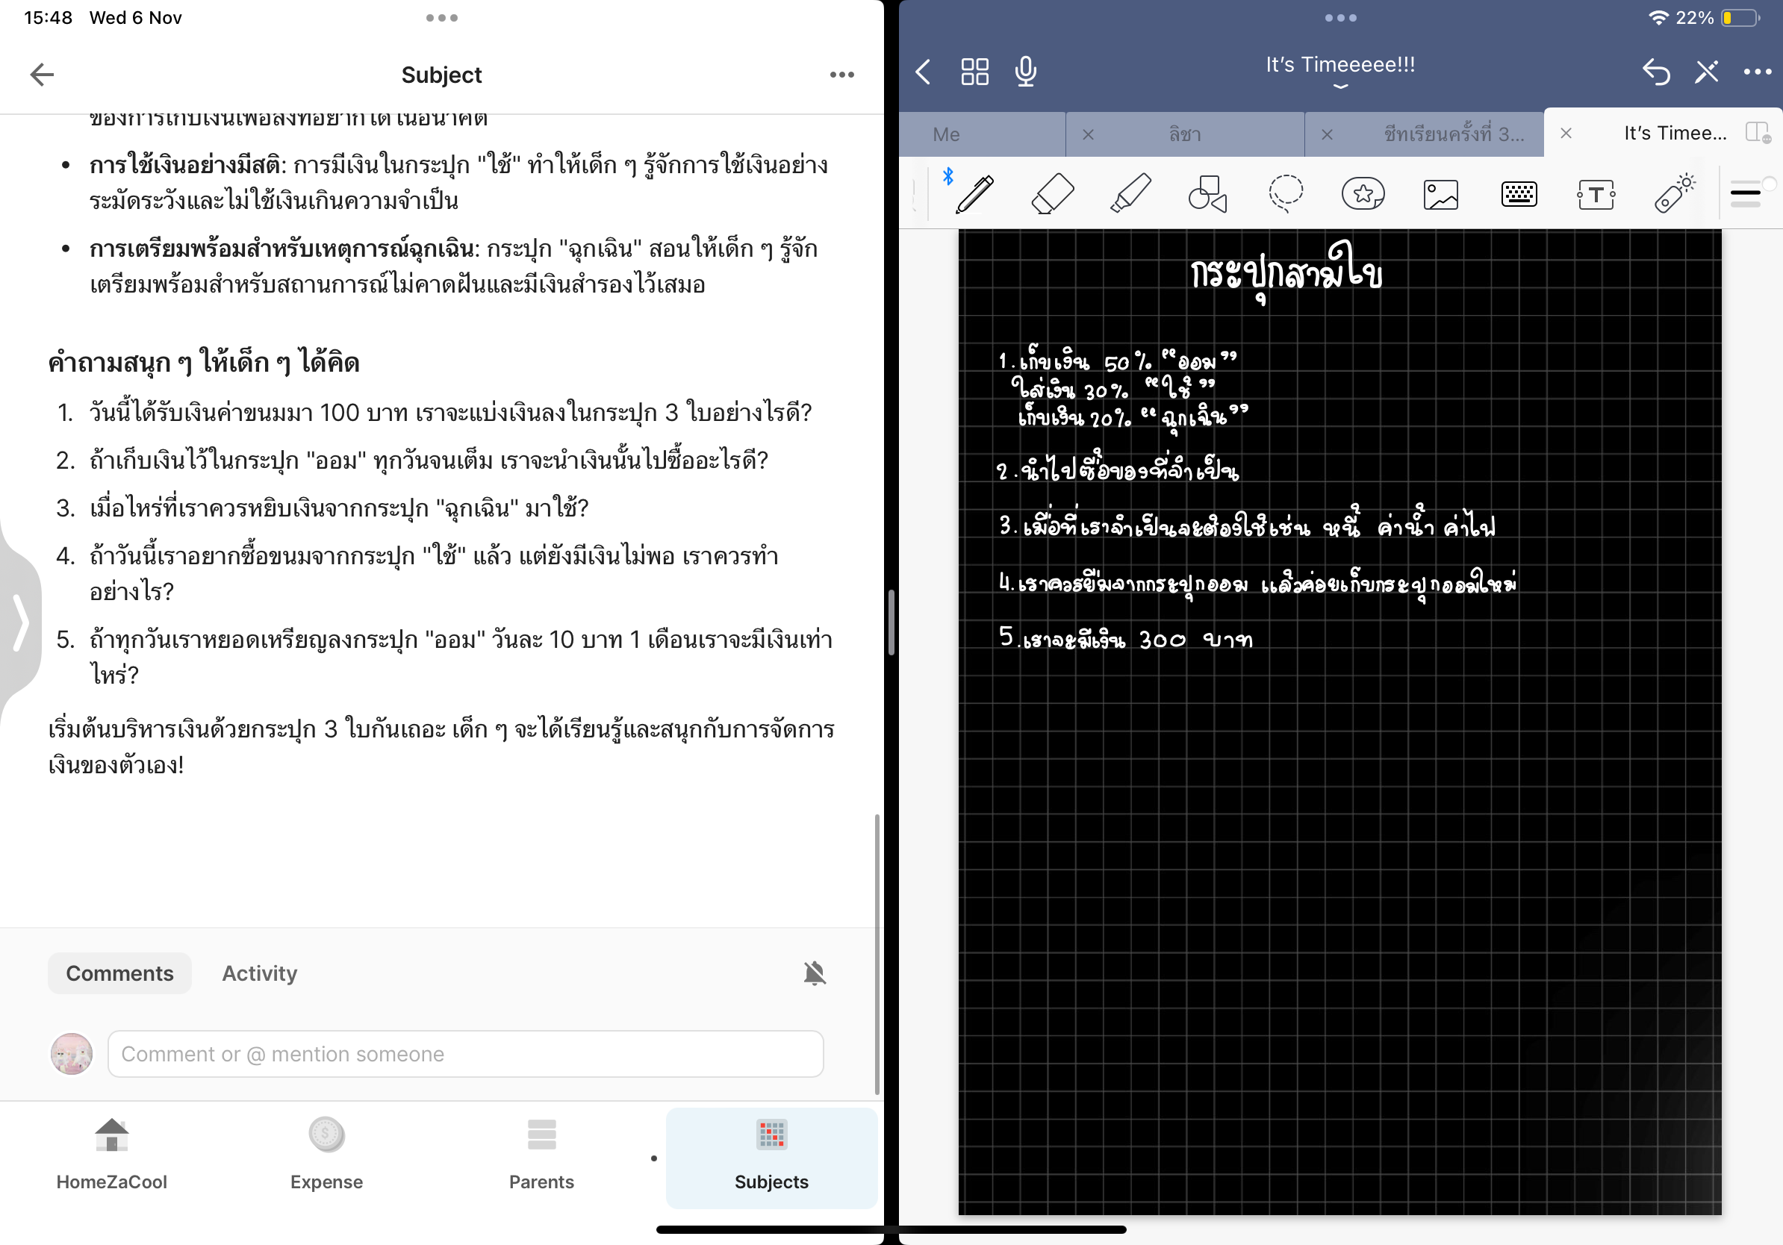Expand the collapsed sidebar handle
1783x1245 pixels.
pos(21,622)
